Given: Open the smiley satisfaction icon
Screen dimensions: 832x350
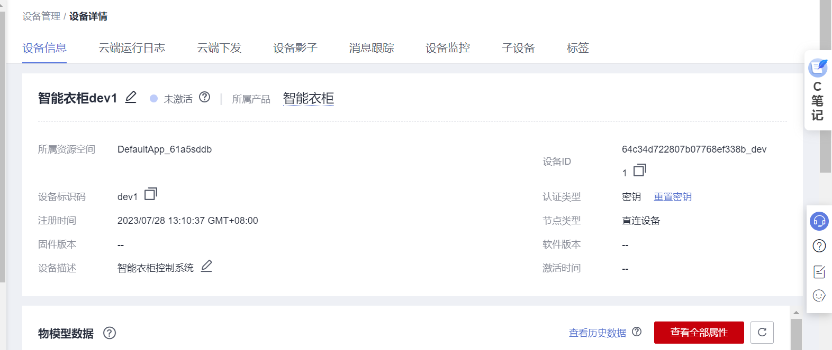Looking at the screenshot, I should (819, 296).
